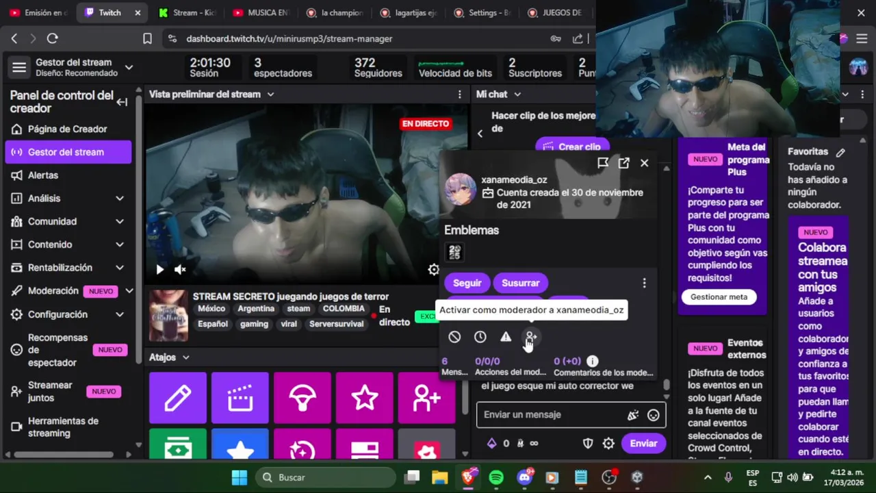Click the stream thumbnail beside stream title
Image resolution: width=876 pixels, height=493 pixels.
[168, 316]
